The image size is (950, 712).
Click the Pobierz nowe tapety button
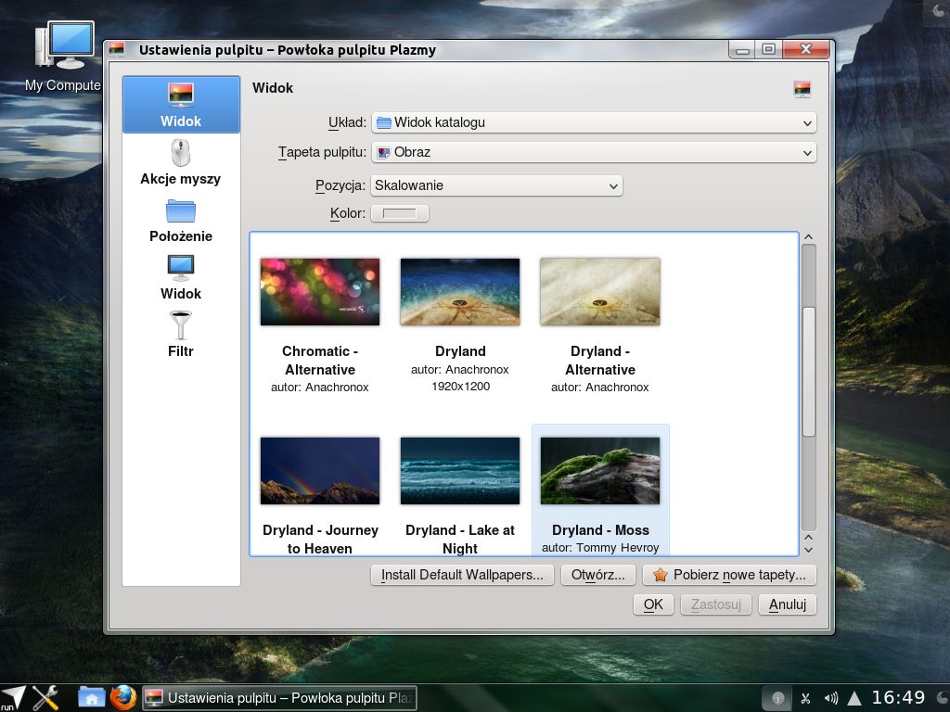click(x=729, y=575)
